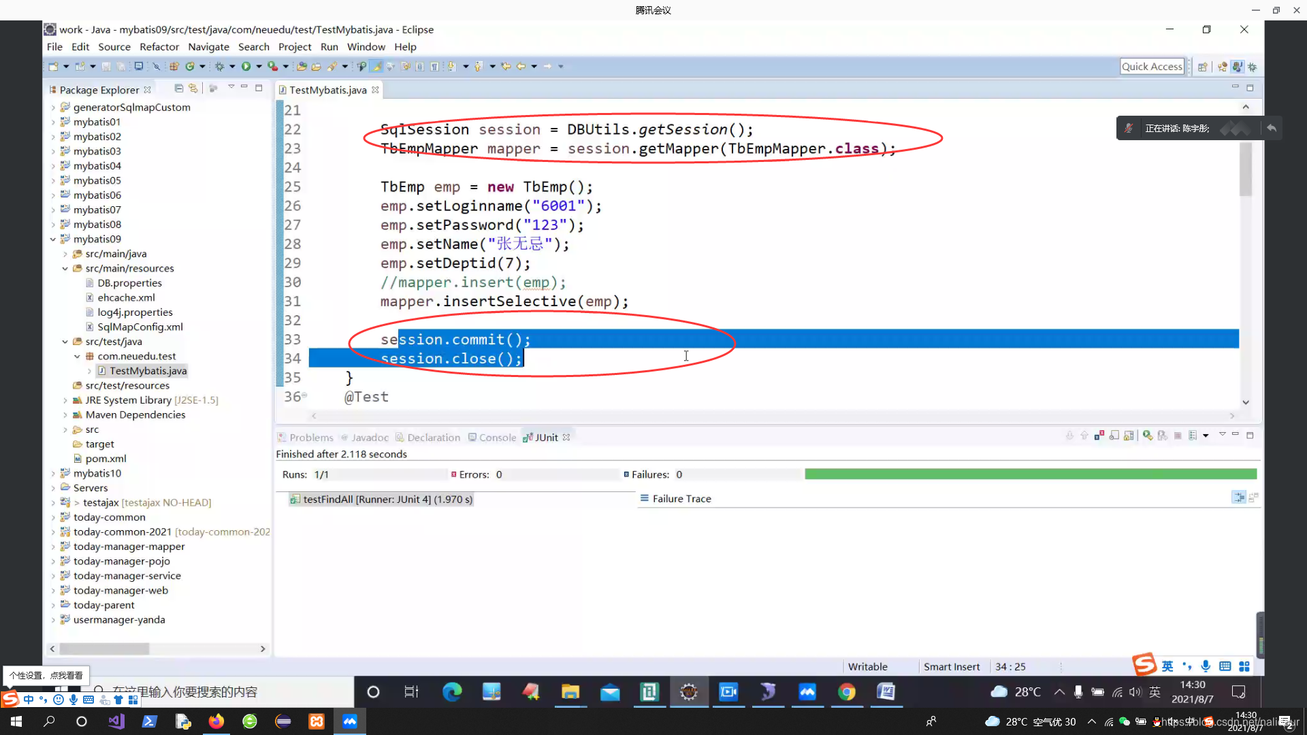This screenshot has width=1307, height=735.
Task: Toggle Scroll Lock in JUnit view
Action: tap(1129, 436)
